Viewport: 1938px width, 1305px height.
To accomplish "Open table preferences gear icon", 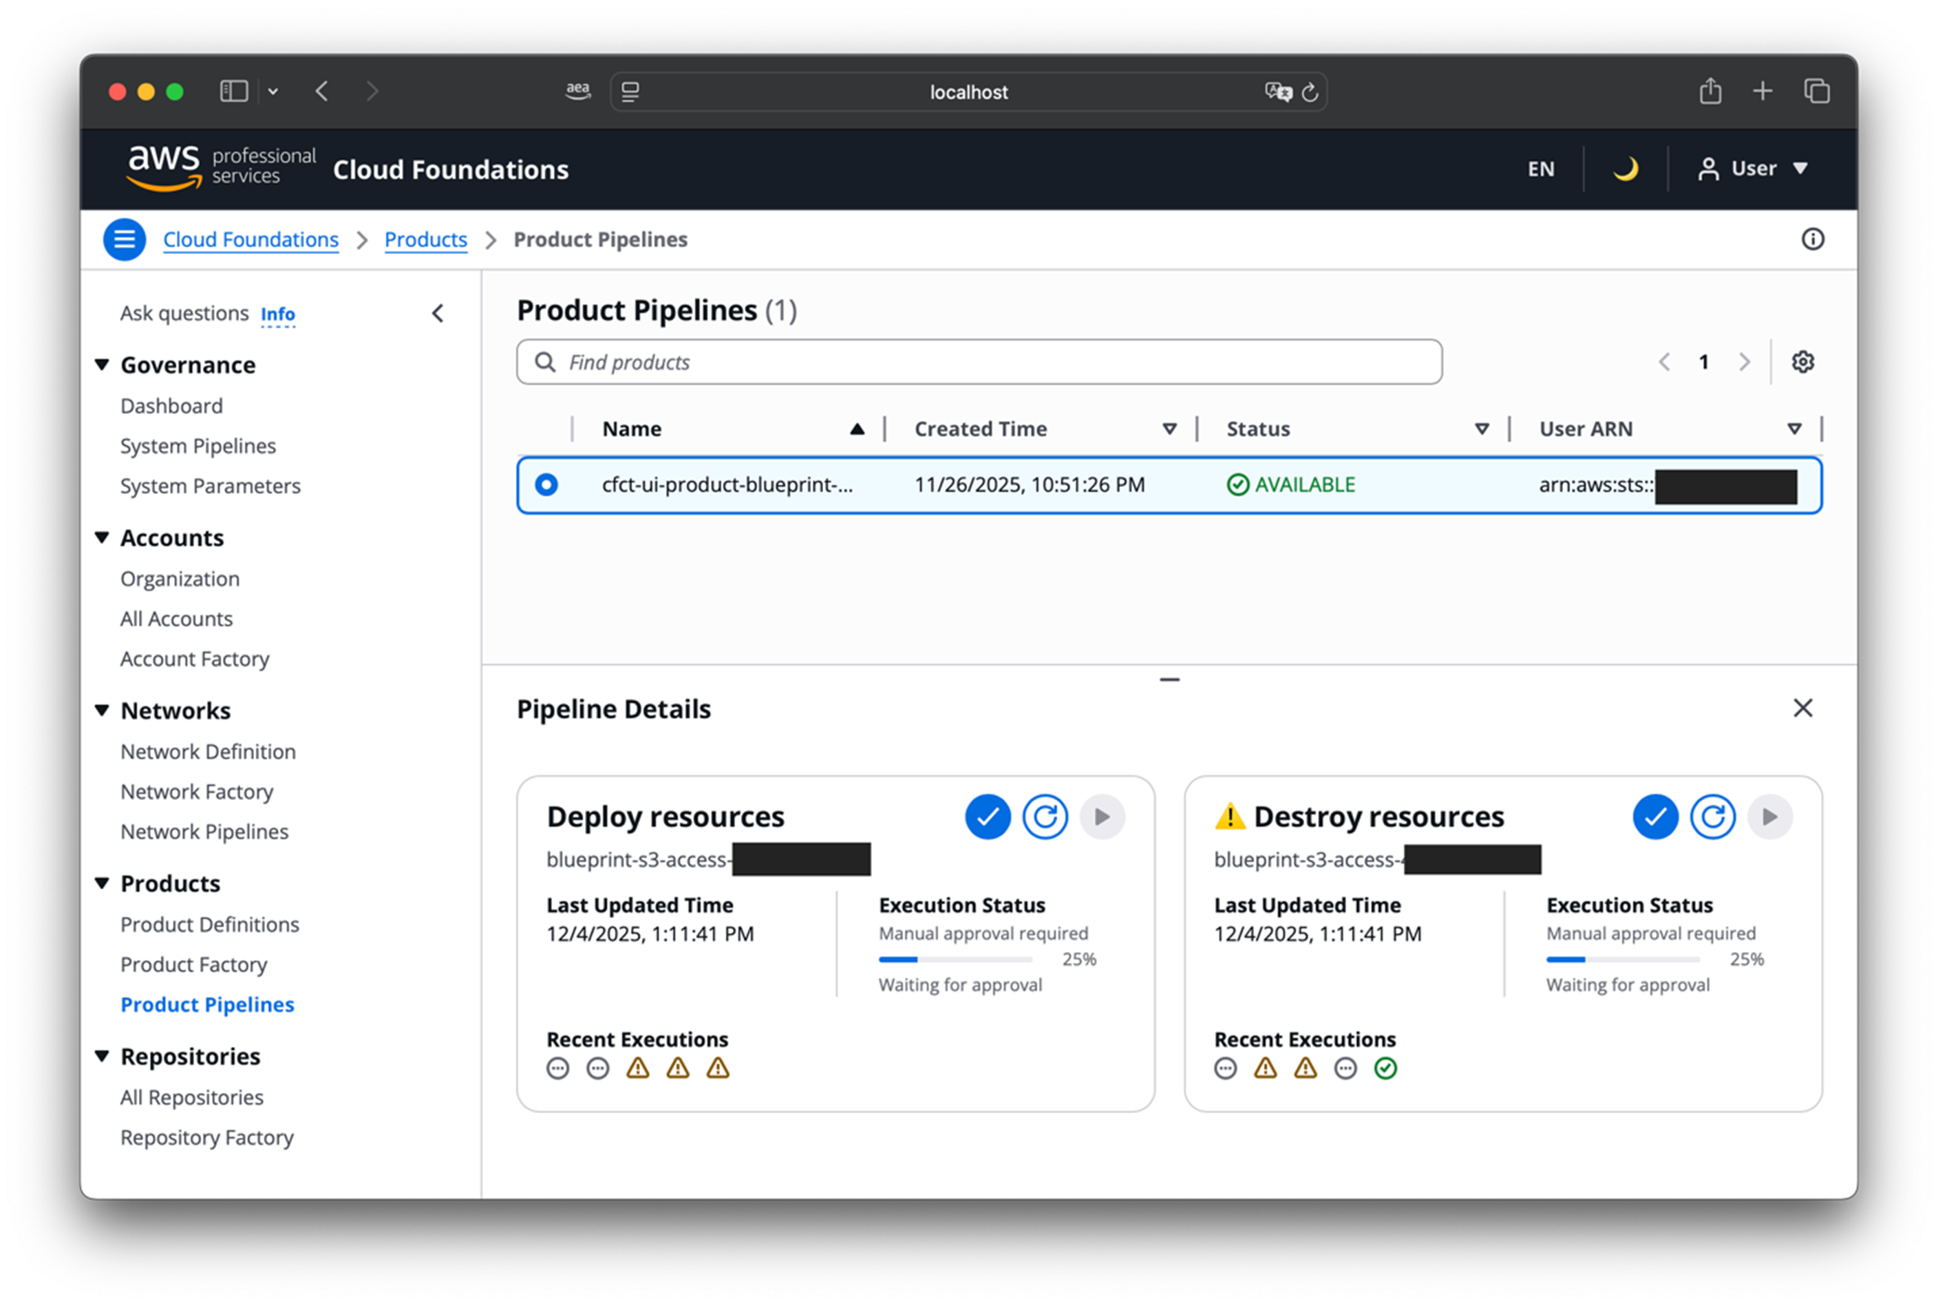I will pyautogui.click(x=1802, y=362).
